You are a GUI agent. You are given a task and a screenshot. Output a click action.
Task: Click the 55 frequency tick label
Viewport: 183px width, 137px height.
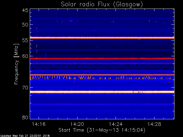[25, 41]
